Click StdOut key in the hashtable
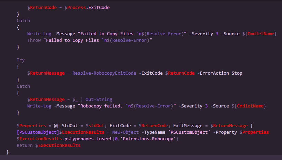Image resolution: width=282 pixels, height=160 pixels. (x=70, y=126)
